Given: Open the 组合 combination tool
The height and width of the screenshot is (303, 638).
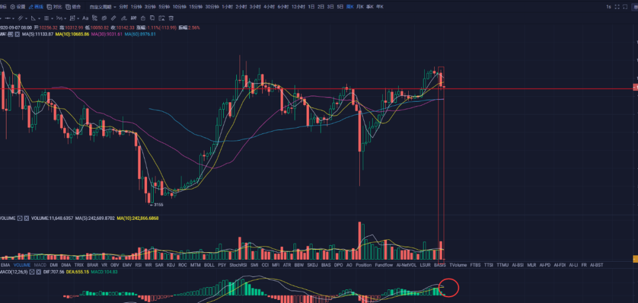Looking at the screenshot, I should point(73,6).
